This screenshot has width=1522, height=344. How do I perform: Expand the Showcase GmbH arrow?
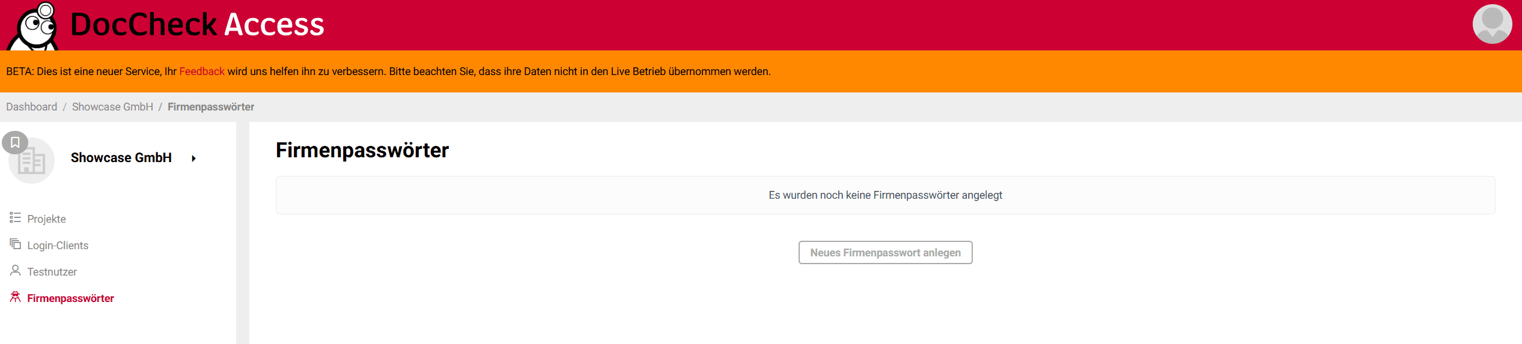193,158
